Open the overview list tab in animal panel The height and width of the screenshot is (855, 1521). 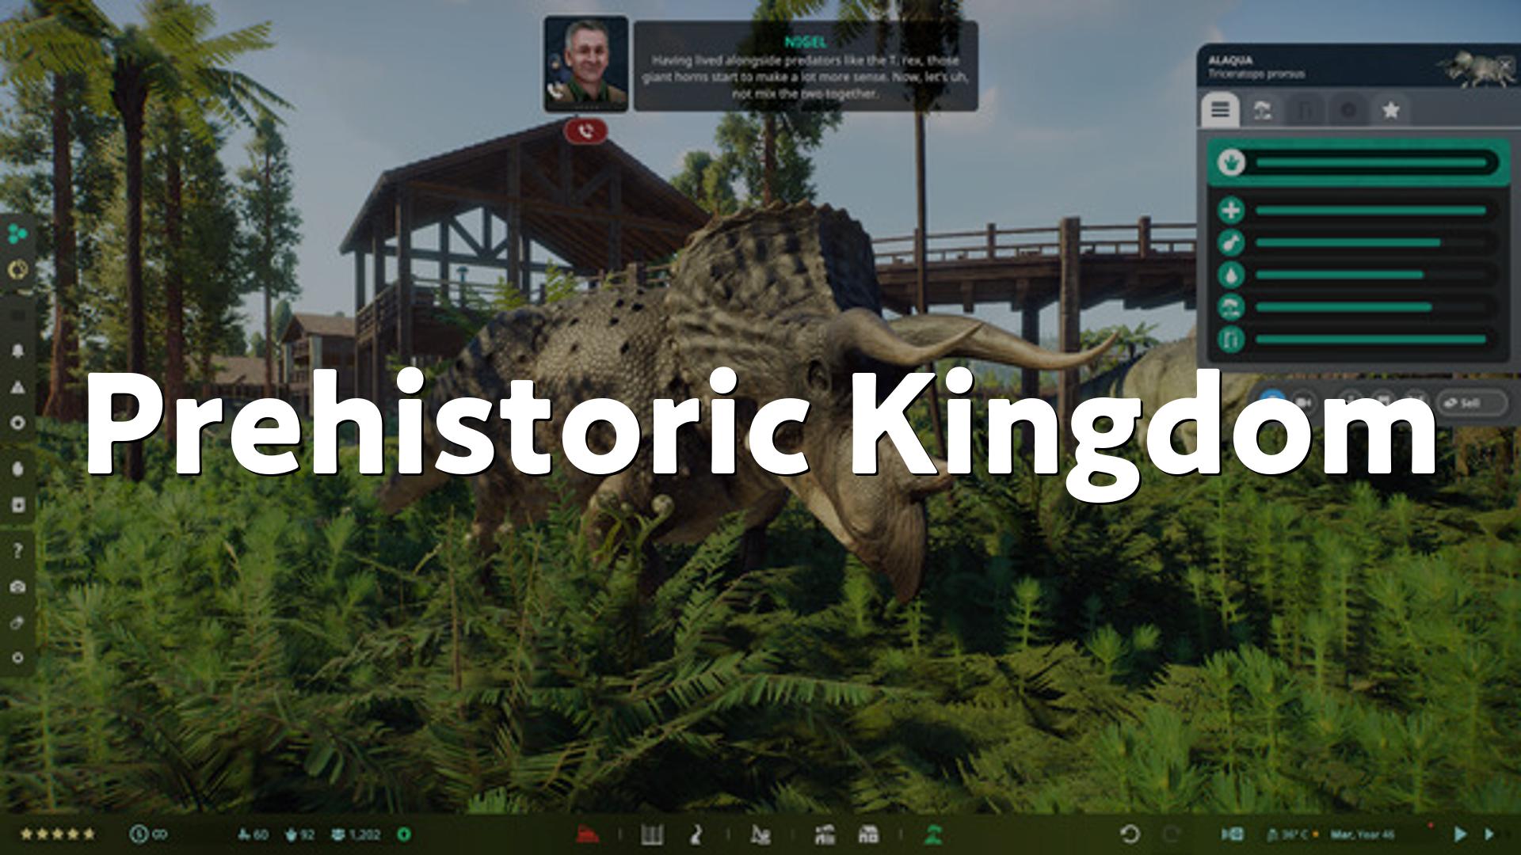(1220, 110)
